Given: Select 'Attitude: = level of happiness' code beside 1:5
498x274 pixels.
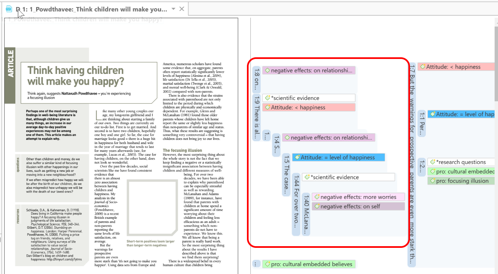Looking at the screenshot, I should pyautogui.click(x=339, y=157).
